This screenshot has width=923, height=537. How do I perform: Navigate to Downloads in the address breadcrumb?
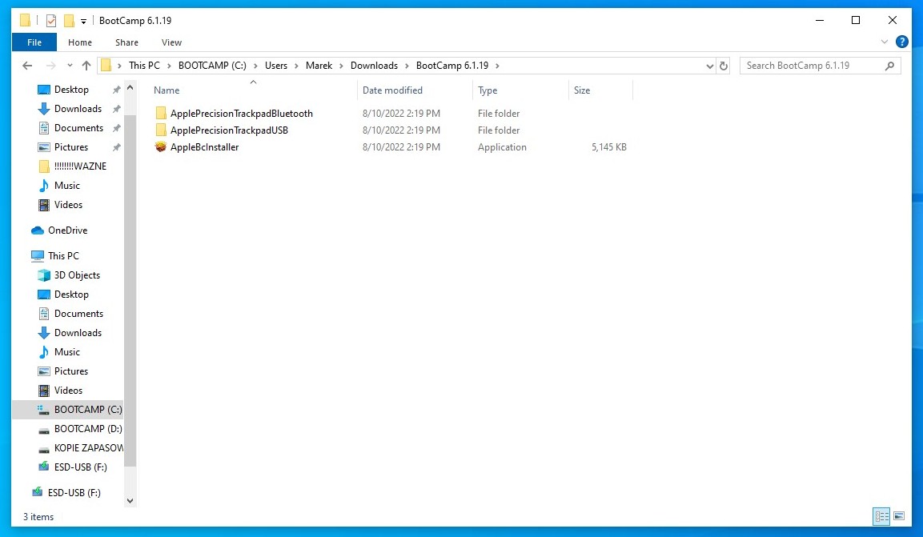tap(375, 66)
